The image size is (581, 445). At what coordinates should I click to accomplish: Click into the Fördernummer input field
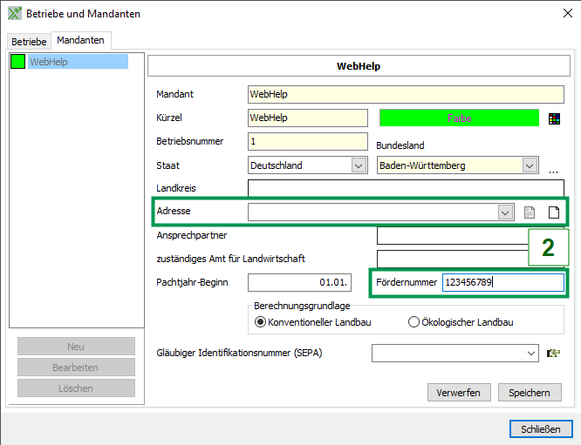502,282
